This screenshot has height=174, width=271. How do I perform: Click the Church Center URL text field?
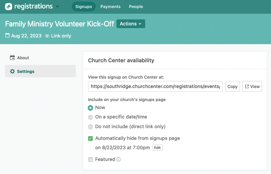[155, 86]
